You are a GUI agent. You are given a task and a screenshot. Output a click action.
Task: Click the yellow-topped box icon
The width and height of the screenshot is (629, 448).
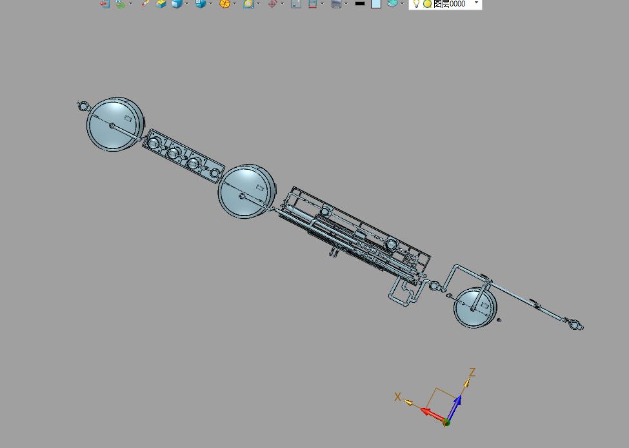coord(161,4)
